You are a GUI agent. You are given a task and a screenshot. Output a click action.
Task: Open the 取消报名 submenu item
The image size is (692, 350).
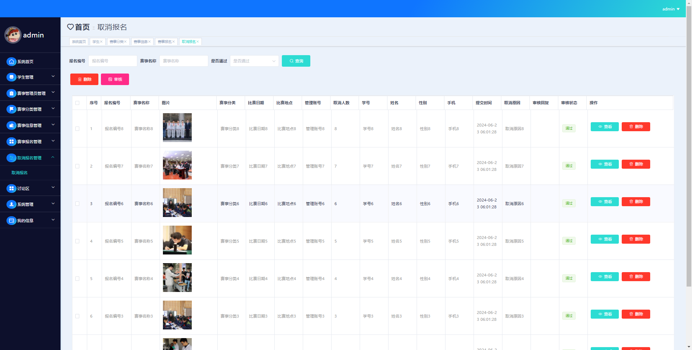click(x=19, y=173)
